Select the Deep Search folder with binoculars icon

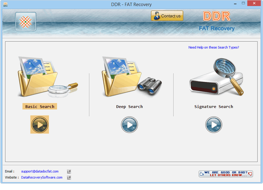coord(132,76)
